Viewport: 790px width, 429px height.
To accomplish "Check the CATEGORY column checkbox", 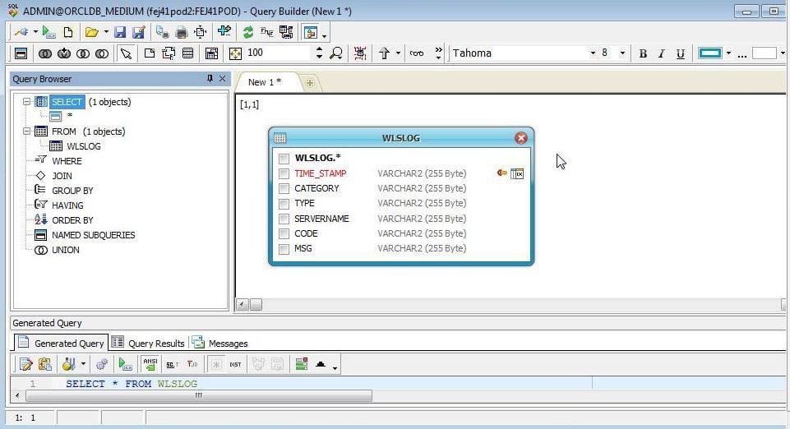I will (284, 188).
